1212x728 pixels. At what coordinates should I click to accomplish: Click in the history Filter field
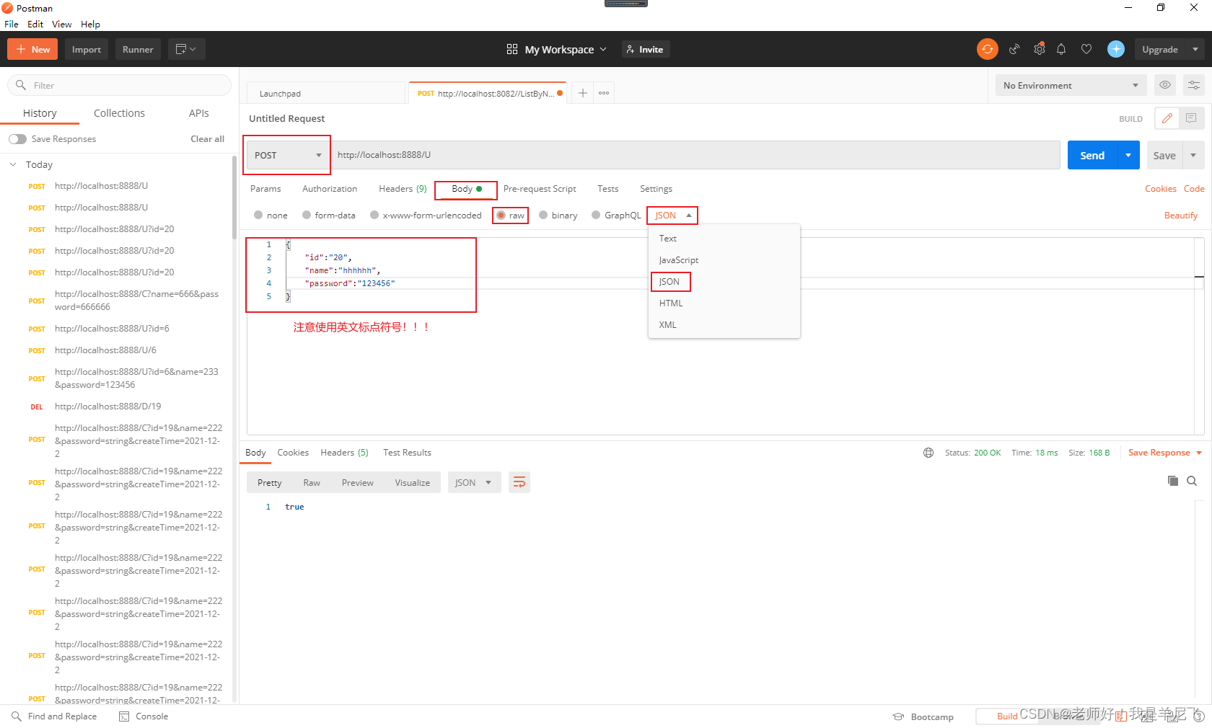(x=119, y=85)
